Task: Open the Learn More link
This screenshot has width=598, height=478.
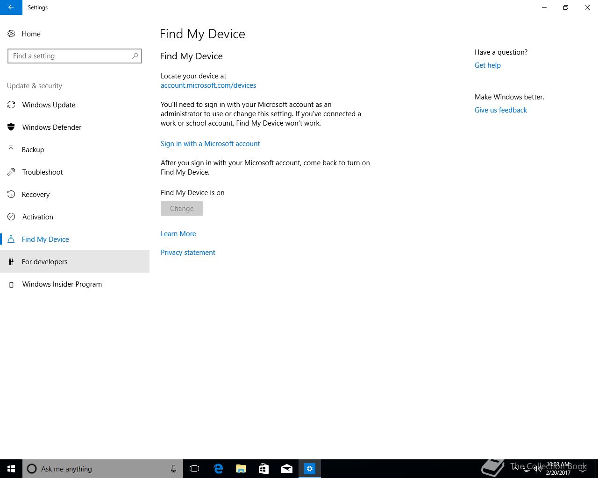Action: pos(178,234)
